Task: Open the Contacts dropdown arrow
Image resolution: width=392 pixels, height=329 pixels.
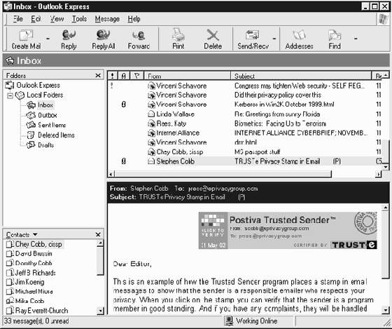Action: 35,234
